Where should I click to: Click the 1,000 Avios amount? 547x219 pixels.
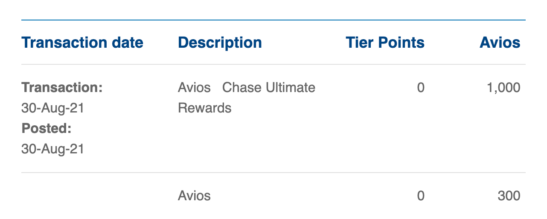(503, 88)
